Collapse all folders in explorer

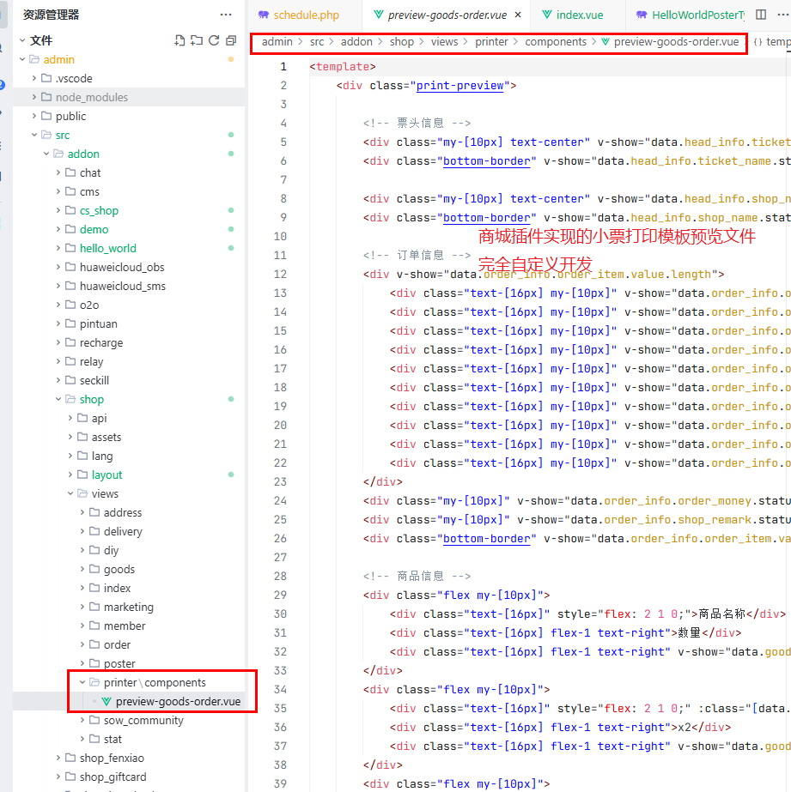pos(231,40)
